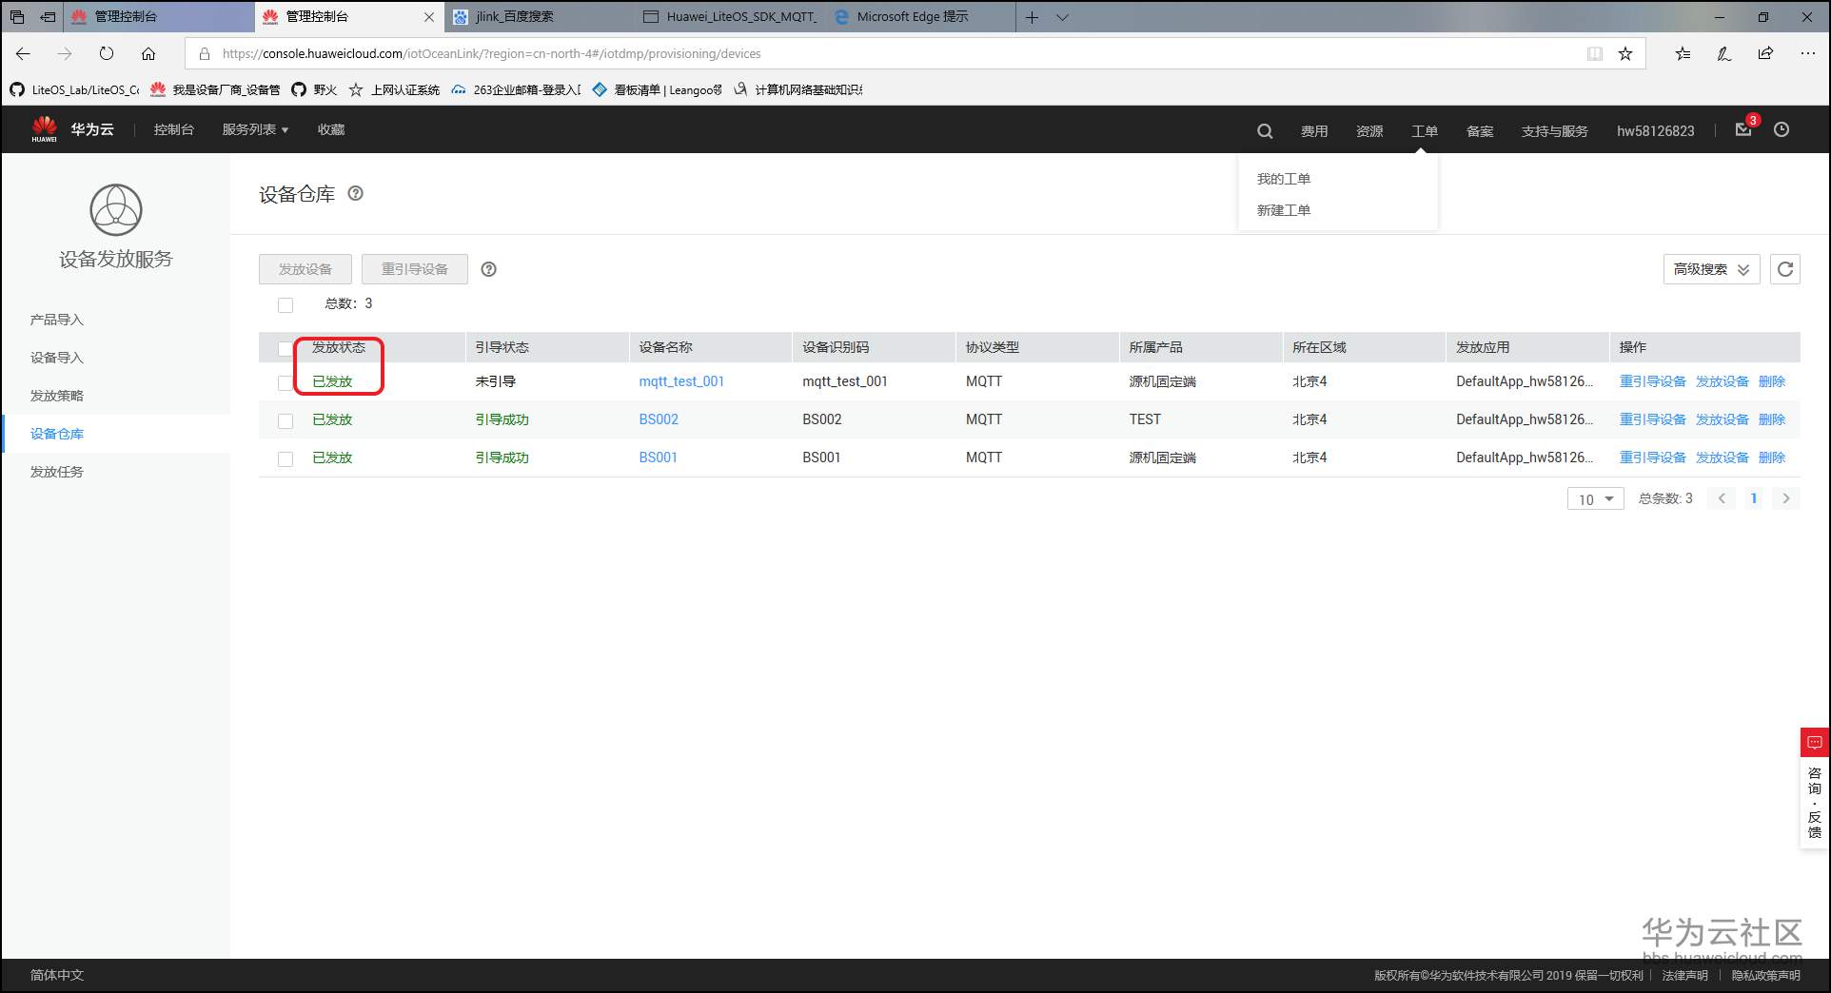Open the 工单 menu in the header
The width and height of the screenshot is (1831, 993).
coord(1425,131)
